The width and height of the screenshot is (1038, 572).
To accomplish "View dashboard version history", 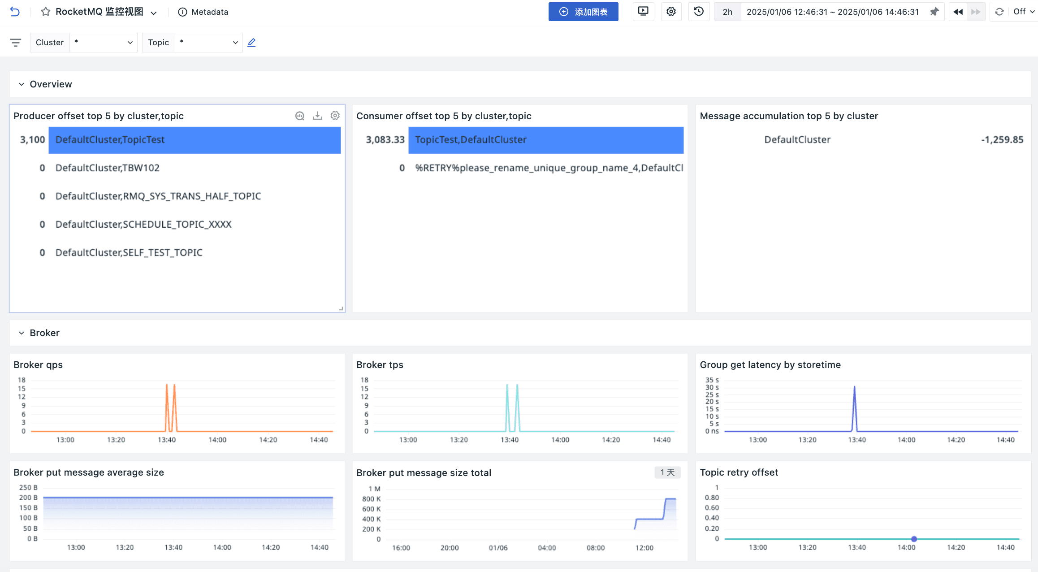I will click(x=699, y=12).
